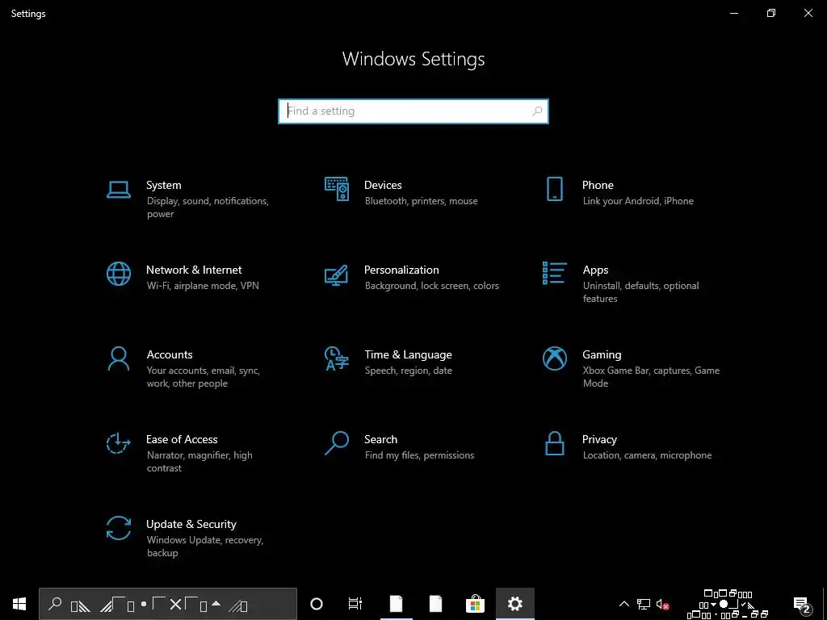Open the System laptop icon
Image resolution: width=827 pixels, height=620 pixels.
coord(118,190)
